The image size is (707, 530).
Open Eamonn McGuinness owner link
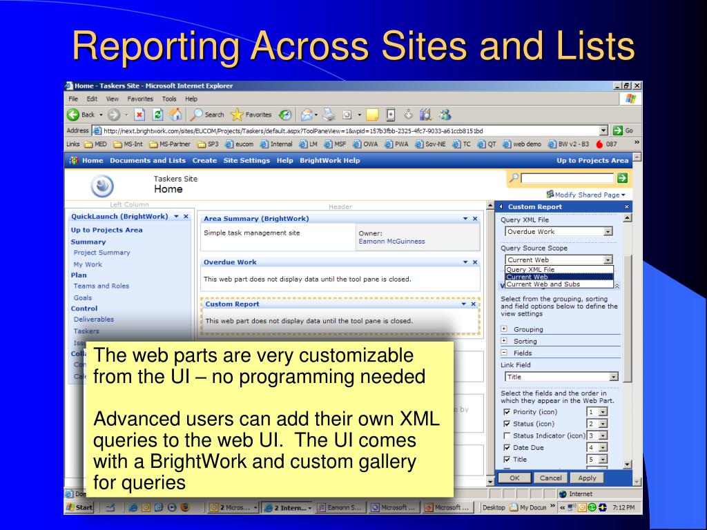(392, 242)
